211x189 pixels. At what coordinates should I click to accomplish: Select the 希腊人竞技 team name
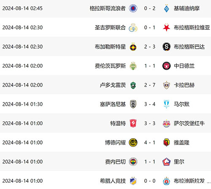[x=113, y=181]
